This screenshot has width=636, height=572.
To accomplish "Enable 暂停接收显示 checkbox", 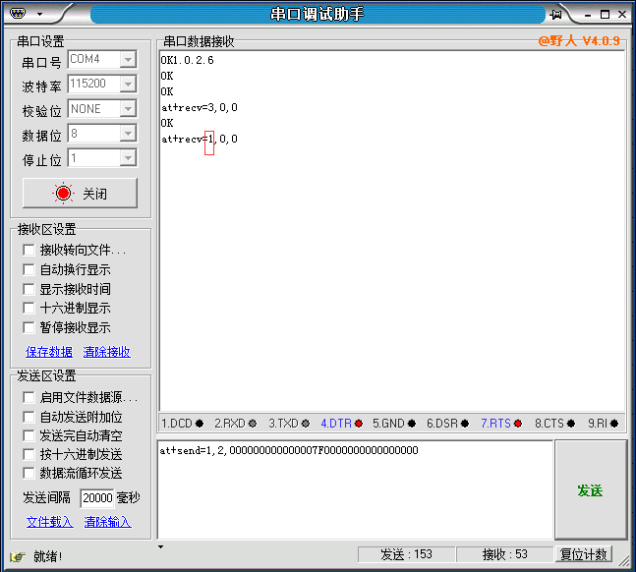I will tap(29, 327).
